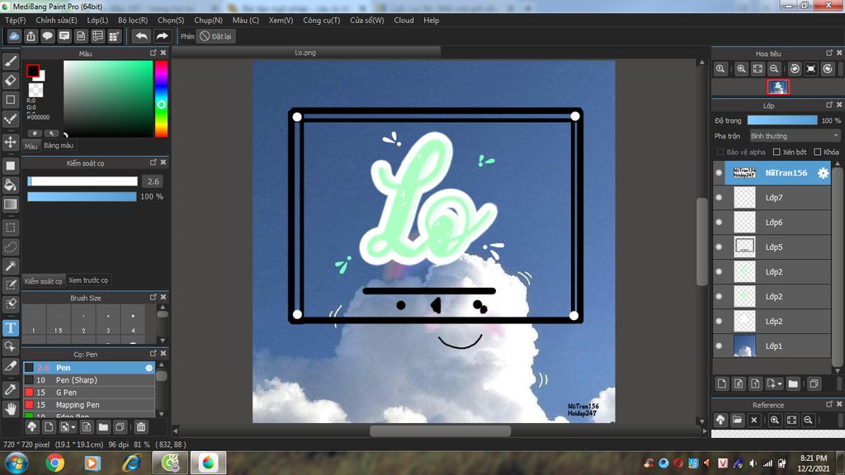Select the Mapping Pen brush
845x475 pixels.
[89, 405]
